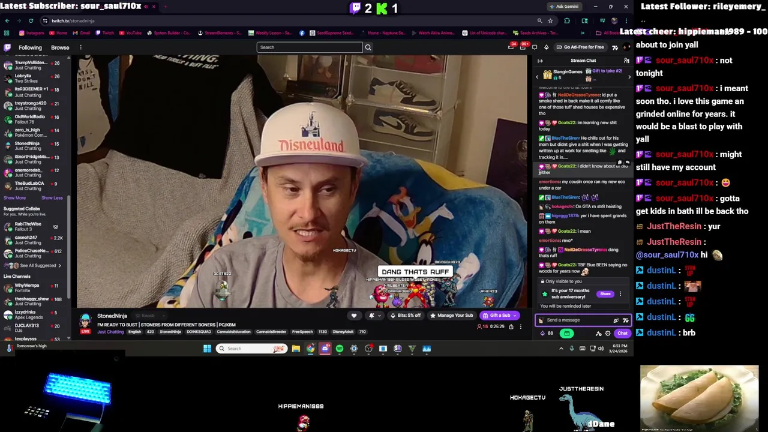Open the chat emote picker icon
Screen dimensions: 768x432
625,320
